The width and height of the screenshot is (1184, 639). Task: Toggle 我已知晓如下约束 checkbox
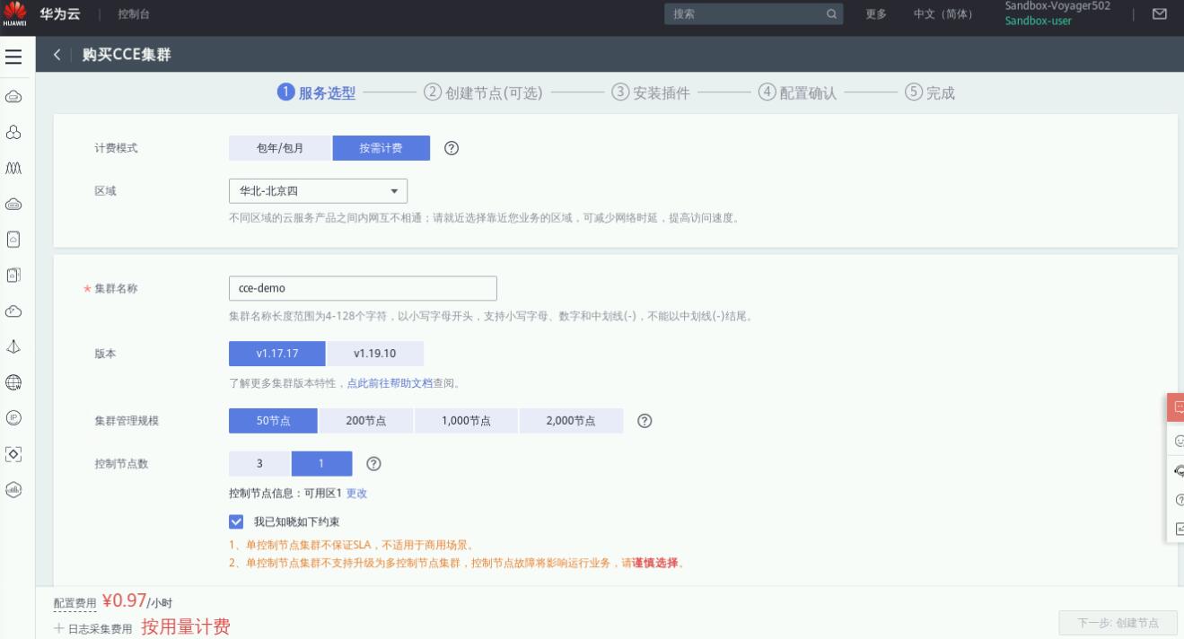pyautogui.click(x=236, y=521)
